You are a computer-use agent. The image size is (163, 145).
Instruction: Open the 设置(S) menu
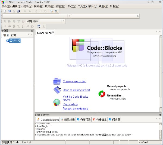tap(104, 7)
